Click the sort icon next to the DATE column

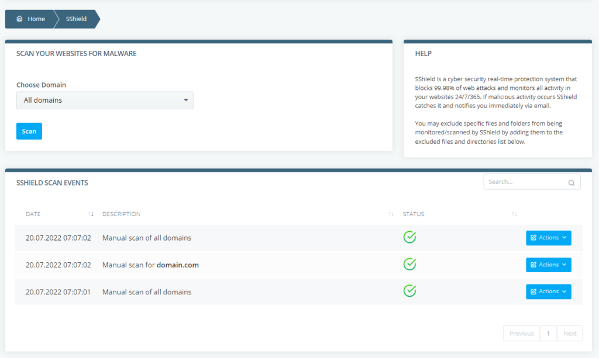[90, 214]
